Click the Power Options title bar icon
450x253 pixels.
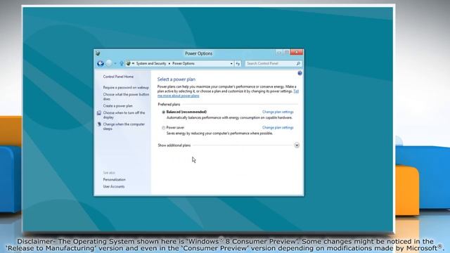[x=98, y=53]
